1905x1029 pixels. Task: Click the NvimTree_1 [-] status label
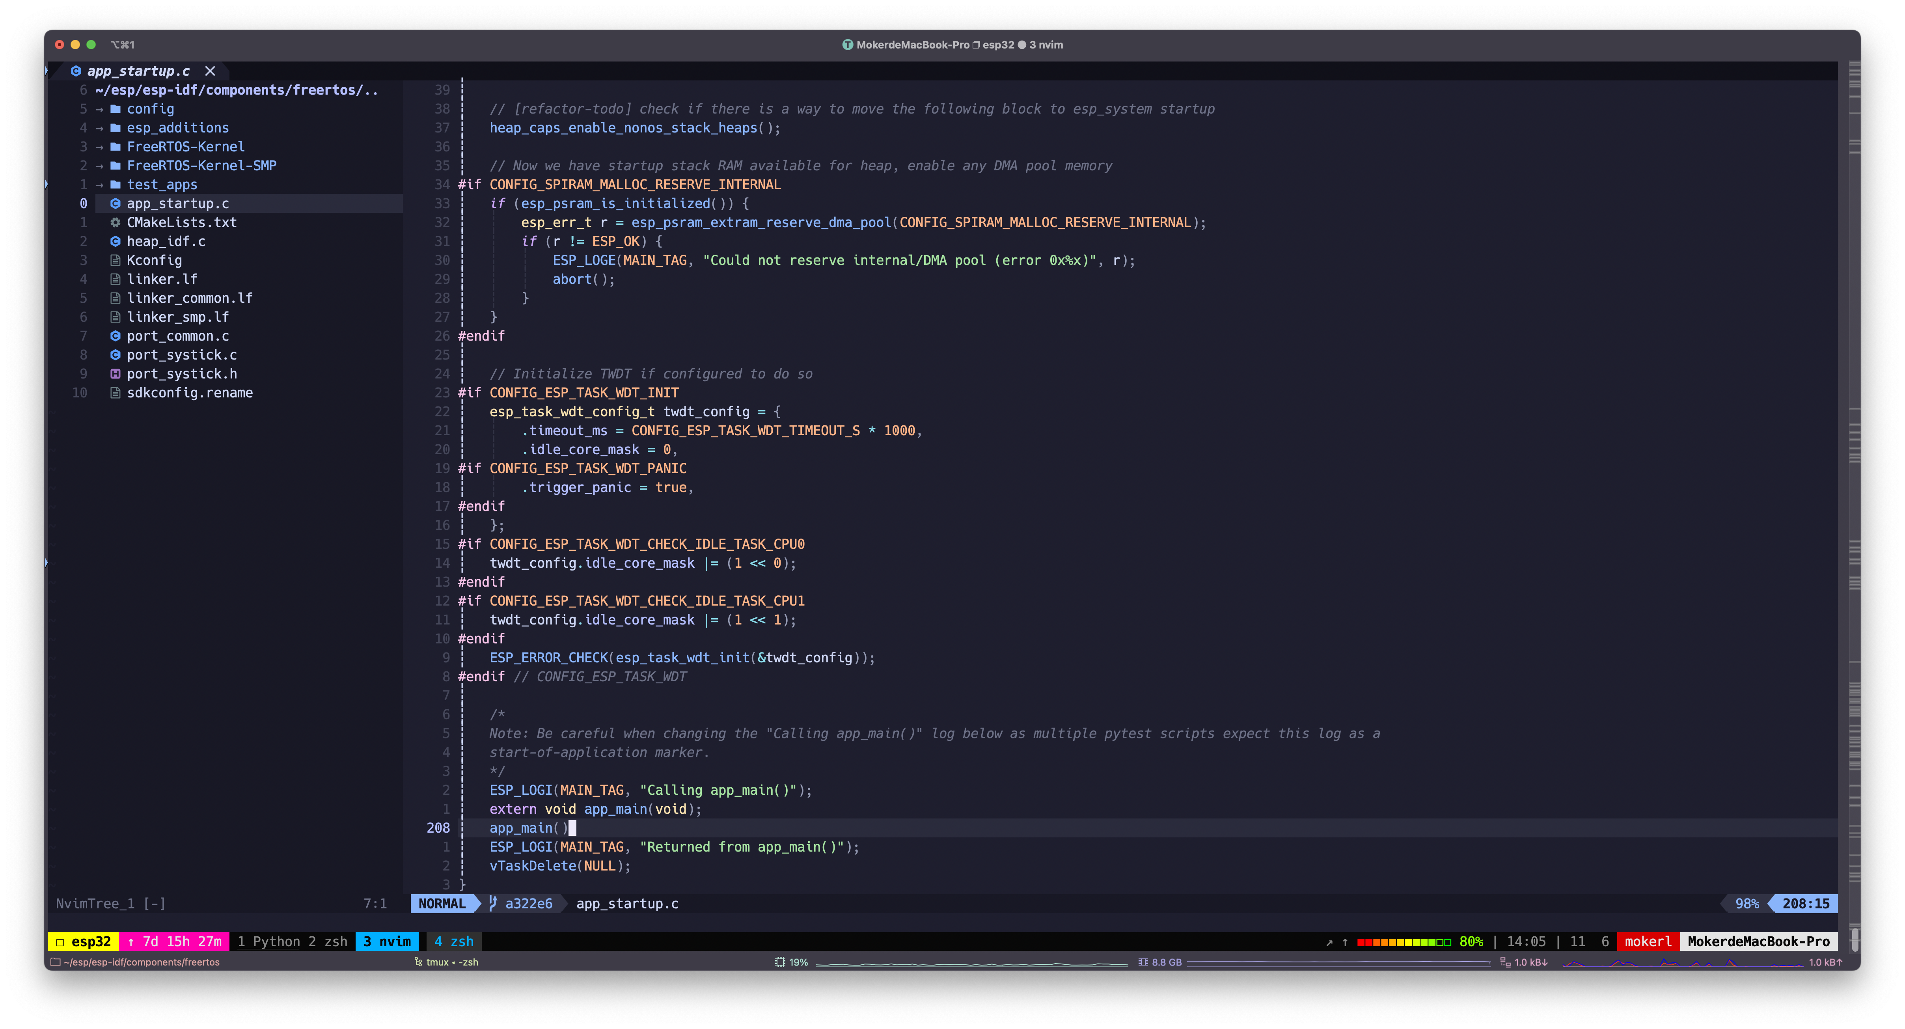point(110,903)
